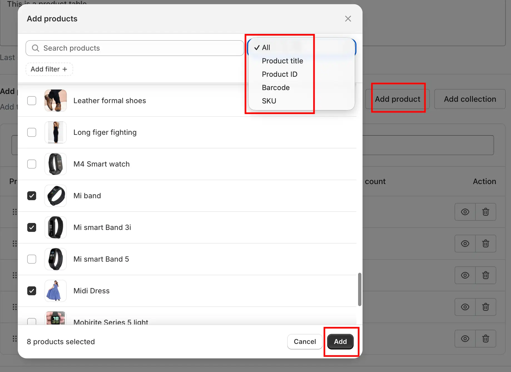Image resolution: width=511 pixels, height=372 pixels.
Task: Delete the first product table row
Action: (485, 212)
